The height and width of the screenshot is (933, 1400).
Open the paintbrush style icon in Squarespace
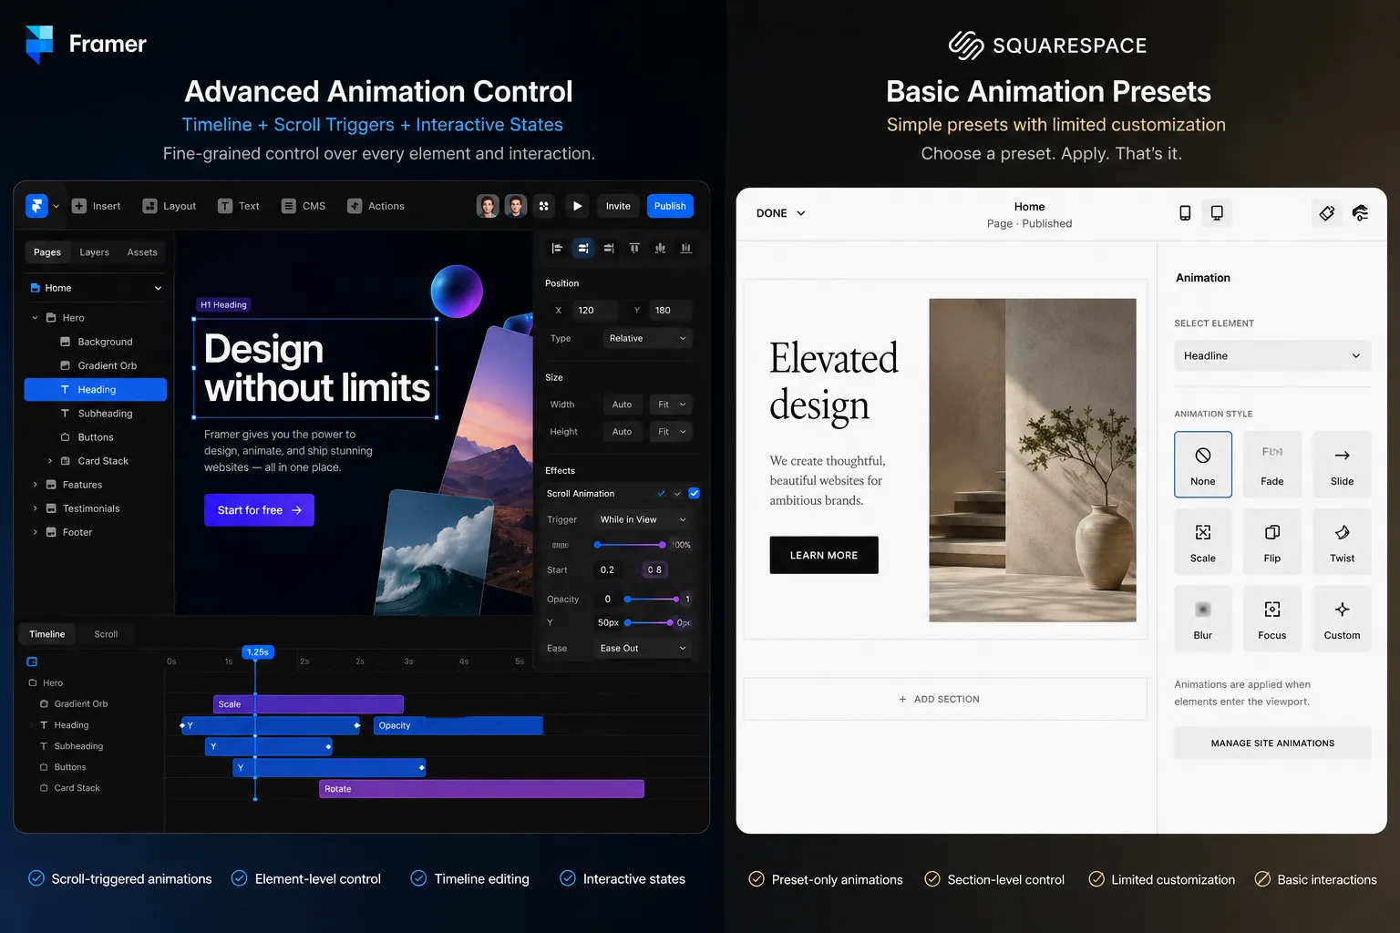1327,213
